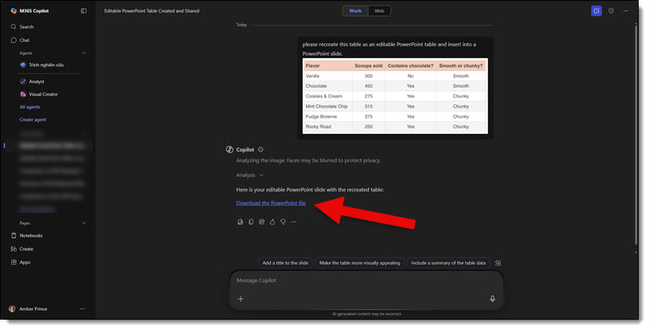Open Search in the sidebar

pyautogui.click(x=26, y=27)
